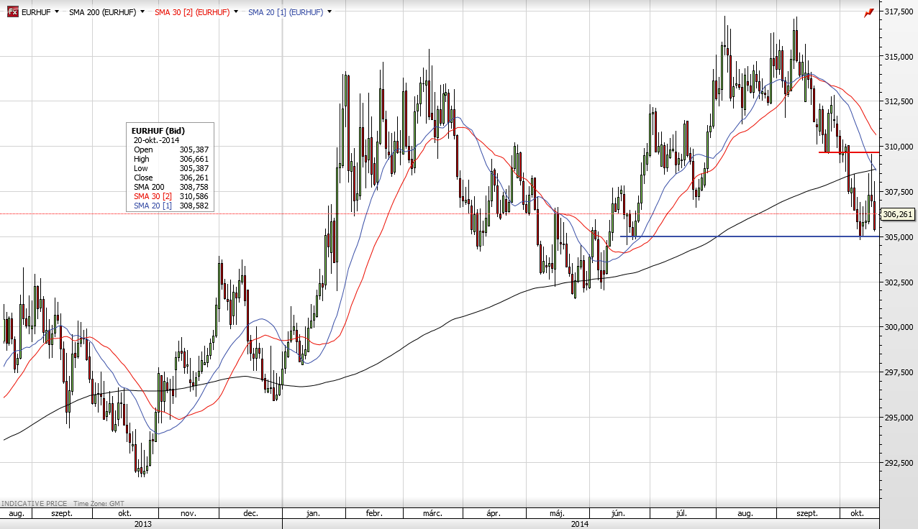
Task: Click the '2014' year label
Action: point(580,524)
